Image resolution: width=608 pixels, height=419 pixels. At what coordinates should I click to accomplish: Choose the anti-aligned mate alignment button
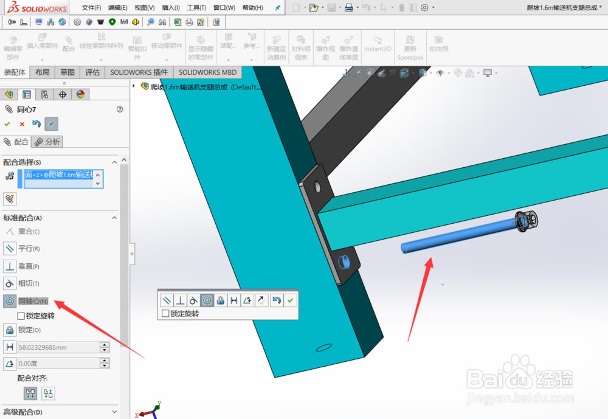click(x=49, y=393)
